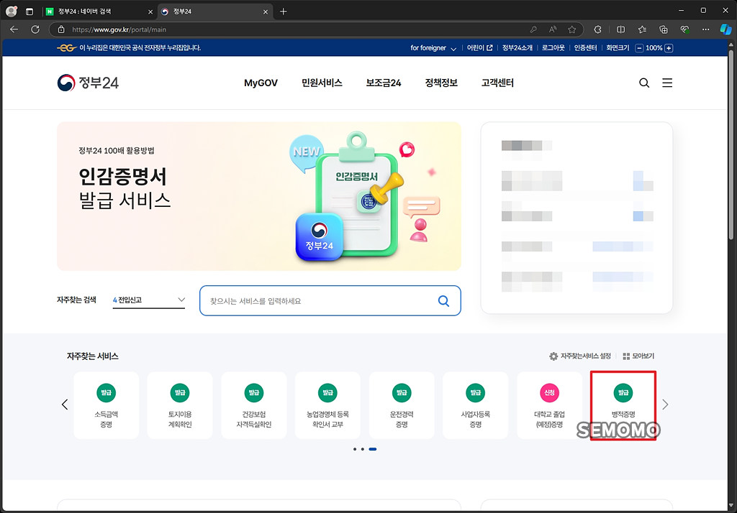
Task: Open 운전경력 증명 service card
Action: tap(402, 405)
